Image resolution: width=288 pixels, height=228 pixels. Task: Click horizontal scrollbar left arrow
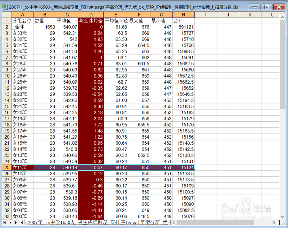pyautogui.click(x=174, y=223)
